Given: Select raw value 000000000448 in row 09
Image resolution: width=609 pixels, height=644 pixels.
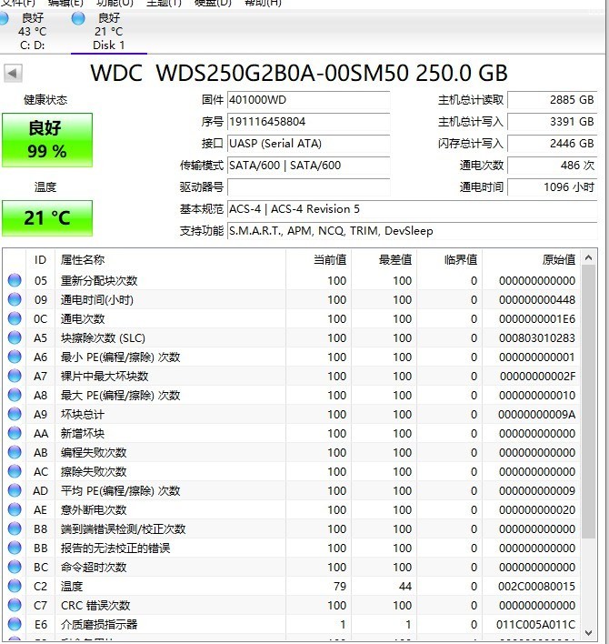Looking at the screenshot, I should click(x=537, y=300).
